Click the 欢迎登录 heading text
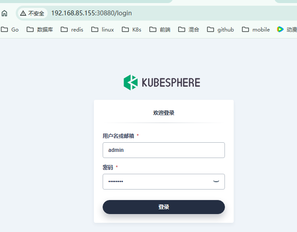 tap(164, 113)
